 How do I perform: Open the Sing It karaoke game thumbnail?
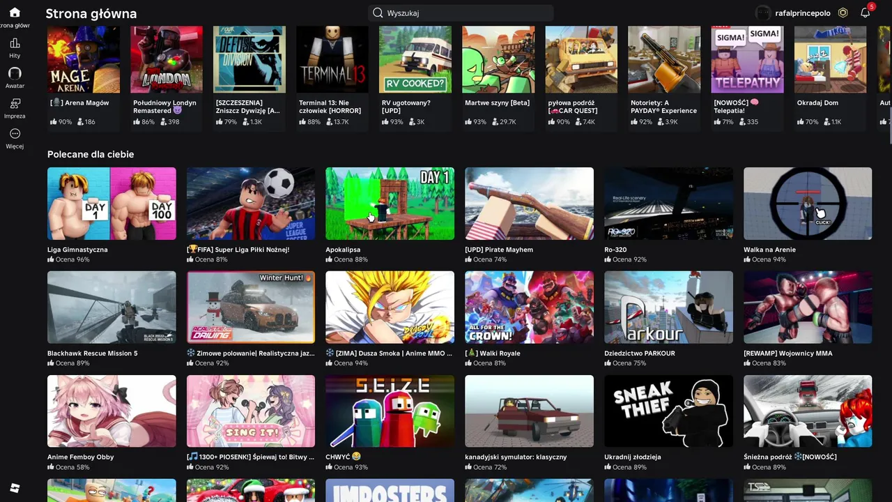point(251,411)
